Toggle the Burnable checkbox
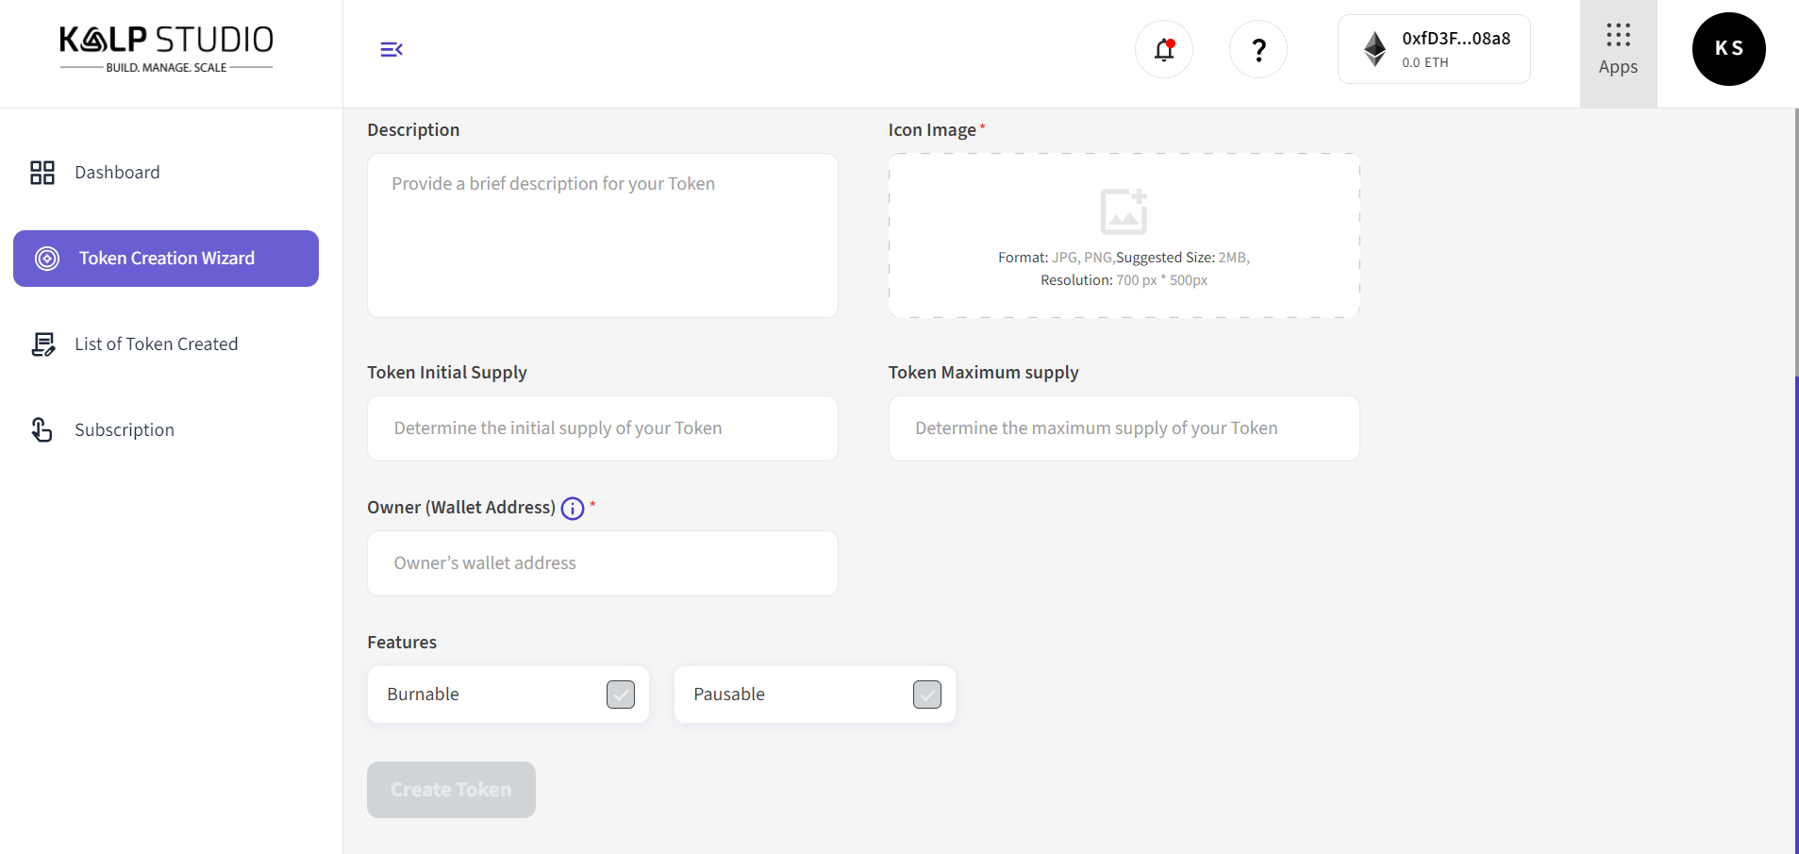Viewport: 1799px width, 854px height. (x=620, y=695)
